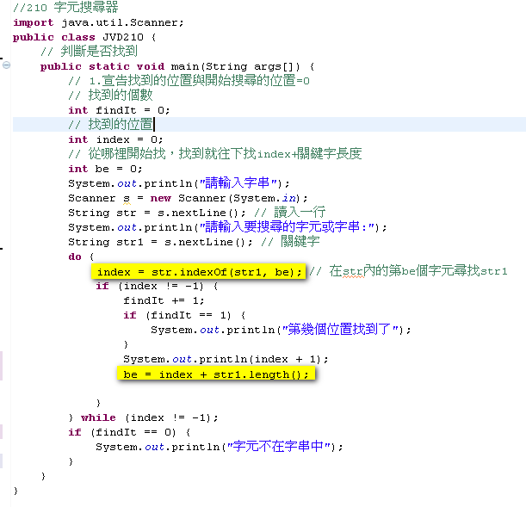The width and height of the screenshot is (526, 507).
Task: Click 'System.out.println(index + 1);' statement
Action: (226, 359)
